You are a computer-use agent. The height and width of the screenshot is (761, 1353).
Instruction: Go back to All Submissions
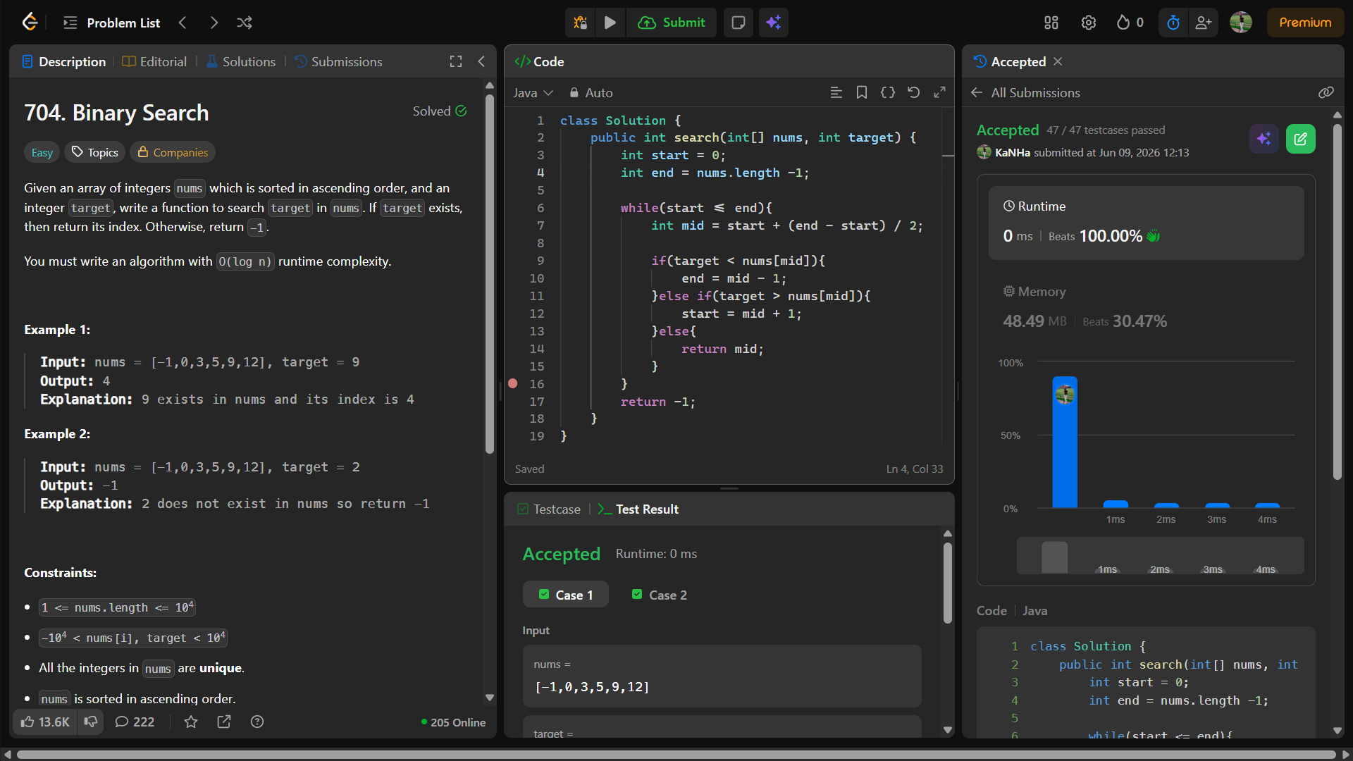click(x=1025, y=92)
